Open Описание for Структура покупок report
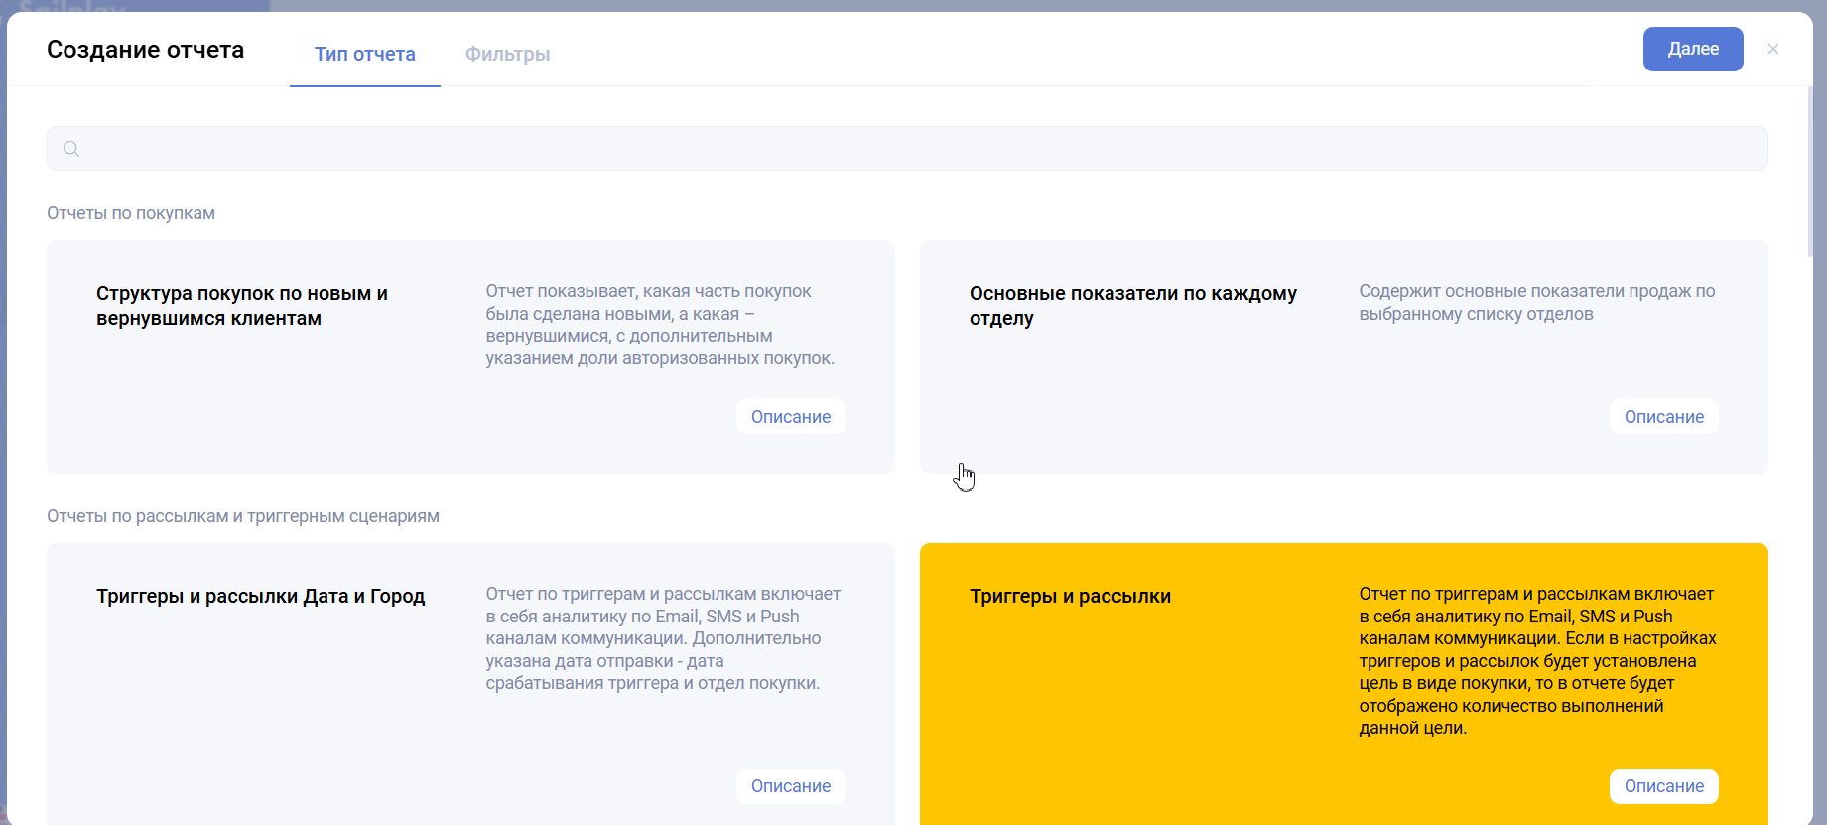 790,417
